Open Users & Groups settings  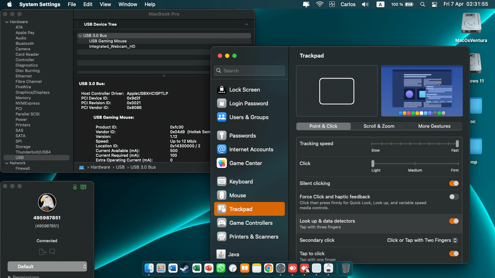(249, 117)
